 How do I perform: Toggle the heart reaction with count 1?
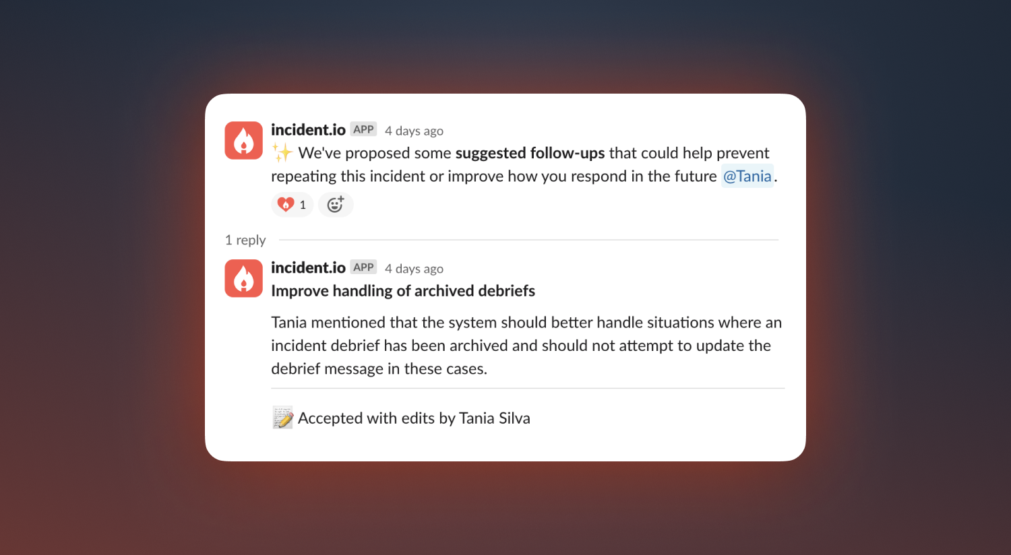click(x=293, y=205)
